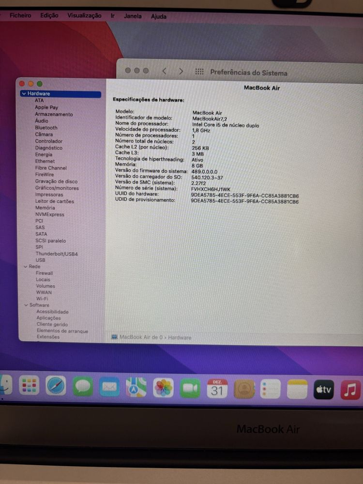Select USB in the sidebar
Image resolution: width=363 pixels, height=484 pixels.
[41, 260]
